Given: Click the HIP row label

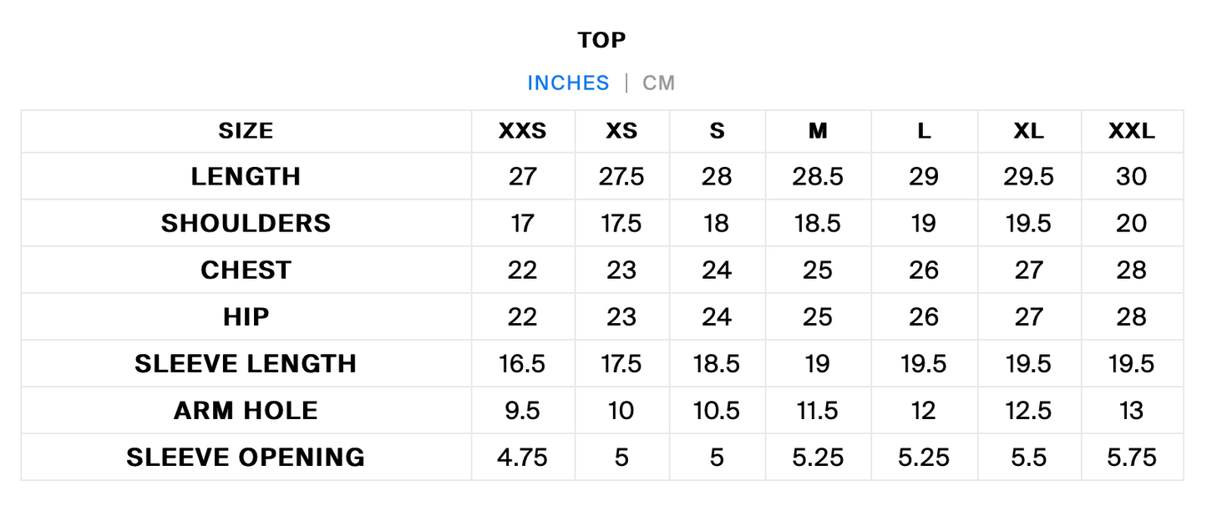Looking at the screenshot, I should pyautogui.click(x=246, y=316).
